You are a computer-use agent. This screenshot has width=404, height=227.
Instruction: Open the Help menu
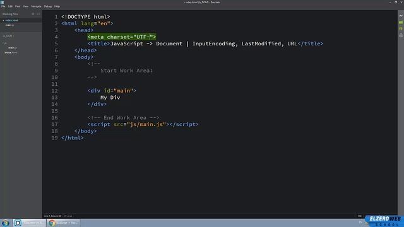point(57,6)
